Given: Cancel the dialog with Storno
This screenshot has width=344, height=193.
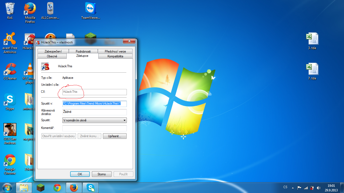Looking at the screenshot, I should pyautogui.click(x=102, y=174).
